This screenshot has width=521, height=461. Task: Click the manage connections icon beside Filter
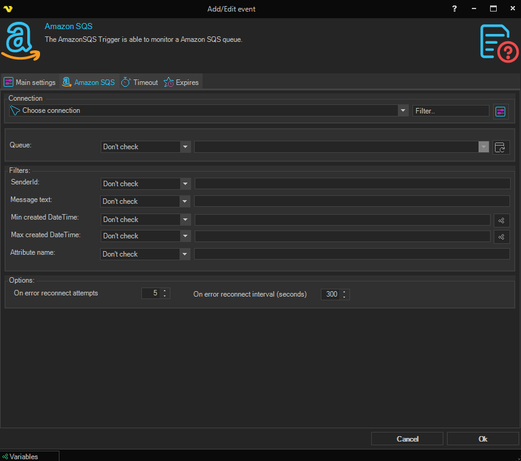pos(500,111)
